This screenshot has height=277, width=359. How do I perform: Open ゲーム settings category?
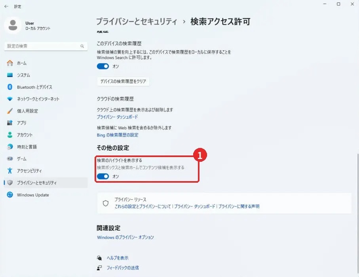(x=46, y=159)
